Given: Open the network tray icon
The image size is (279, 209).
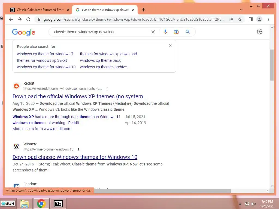Looking at the screenshot, I should pyautogui.click(x=247, y=204).
